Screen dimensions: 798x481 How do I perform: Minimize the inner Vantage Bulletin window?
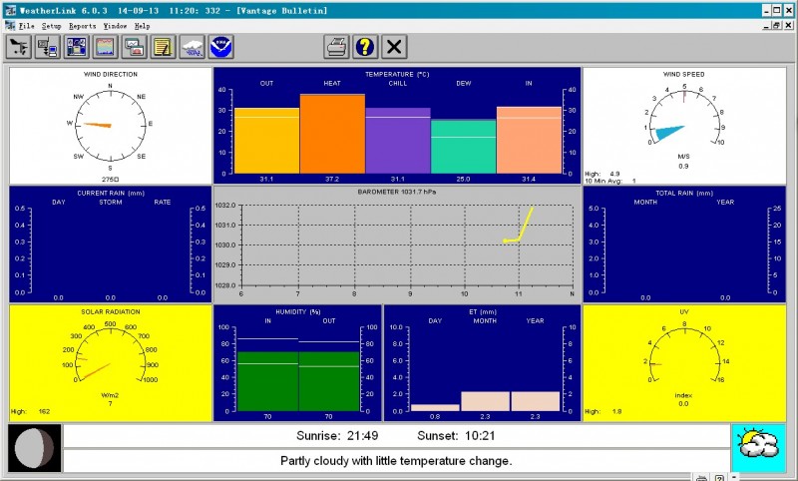coord(766,26)
